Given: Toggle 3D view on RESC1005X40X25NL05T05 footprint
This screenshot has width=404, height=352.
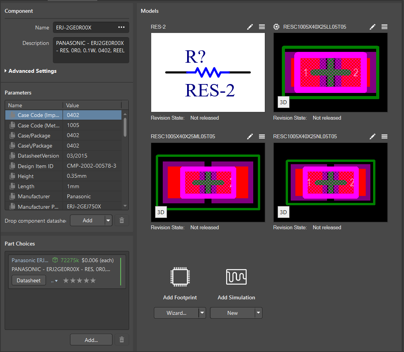Looking at the screenshot, I should point(283,212).
